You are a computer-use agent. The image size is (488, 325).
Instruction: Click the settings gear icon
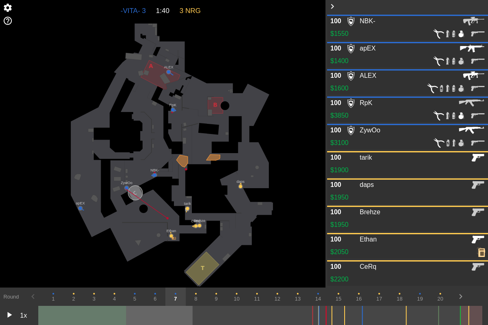(8, 7)
